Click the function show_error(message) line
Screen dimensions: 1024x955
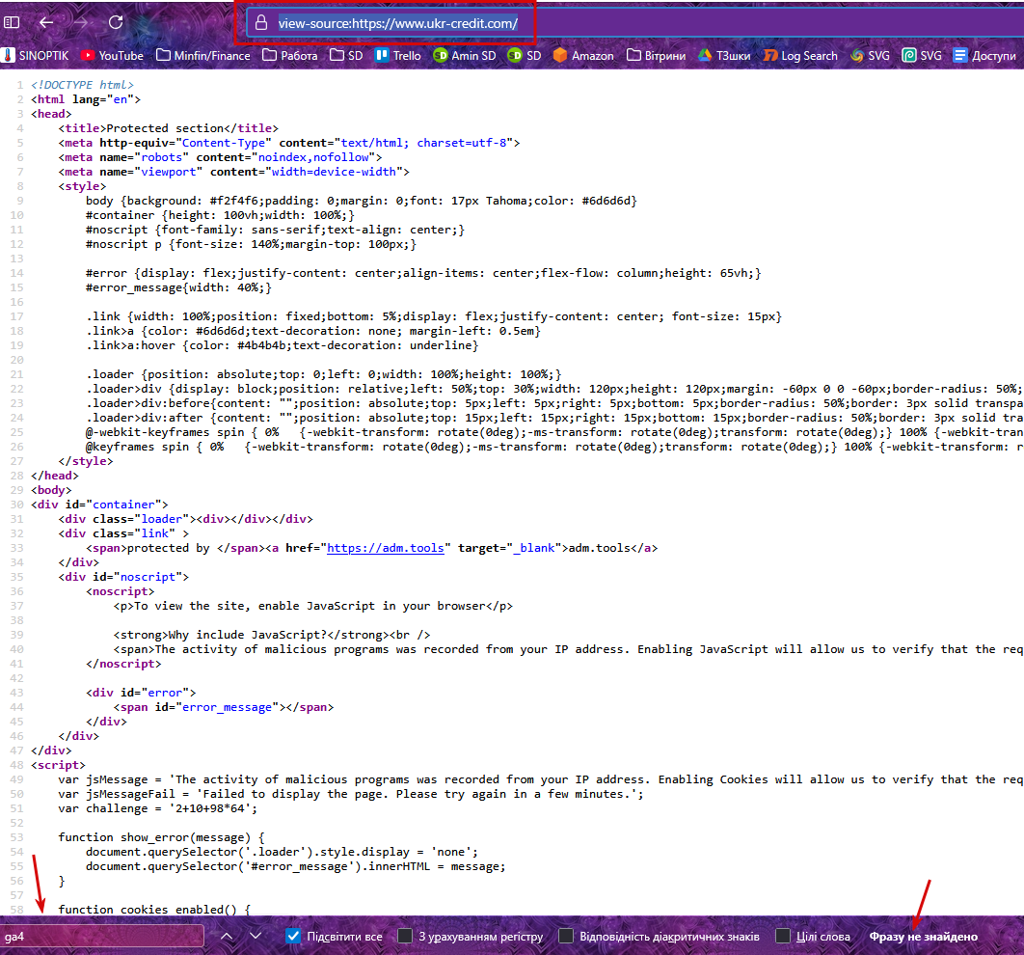161,837
